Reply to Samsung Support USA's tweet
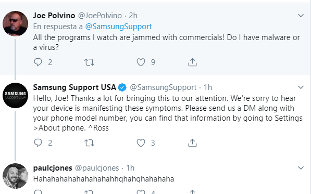This screenshot has height=194, width=311. click(38, 143)
